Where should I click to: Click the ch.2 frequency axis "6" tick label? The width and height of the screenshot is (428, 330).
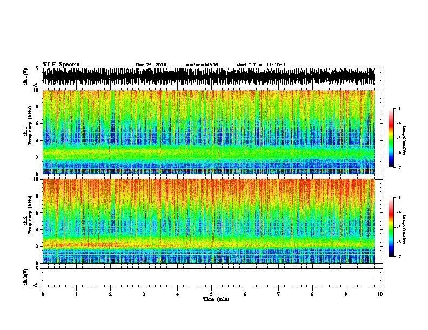[38, 213]
